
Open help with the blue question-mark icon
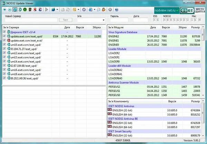click(117, 10)
